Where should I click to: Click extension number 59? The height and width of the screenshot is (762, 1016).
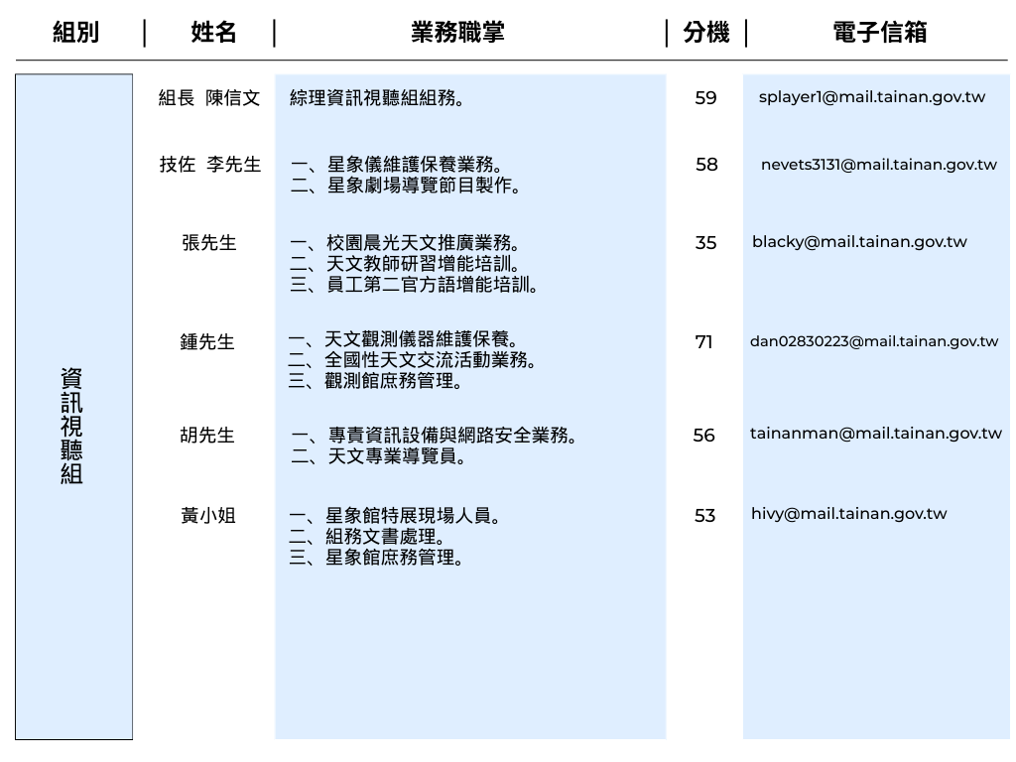(705, 98)
